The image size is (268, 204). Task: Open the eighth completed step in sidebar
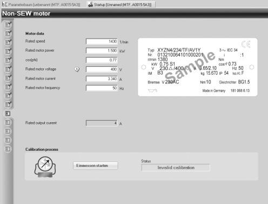tap(8, 87)
